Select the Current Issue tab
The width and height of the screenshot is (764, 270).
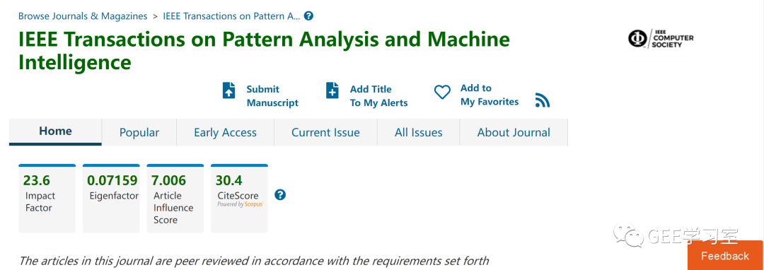(x=325, y=132)
